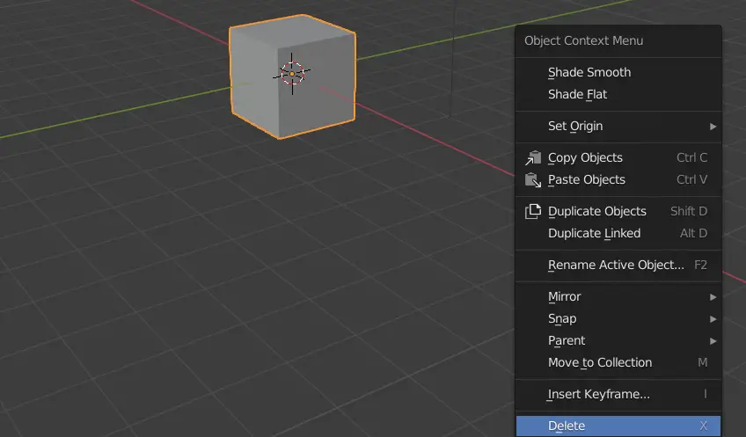Click the Object Context Menu title
746x437 pixels.
pos(584,41)
